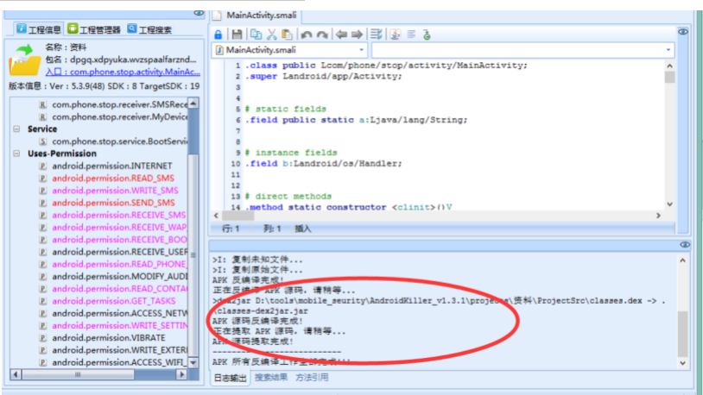Screen dimensions: 703x395
Task: Click the 行: 1 status bar entry
Action: (231, 229)
